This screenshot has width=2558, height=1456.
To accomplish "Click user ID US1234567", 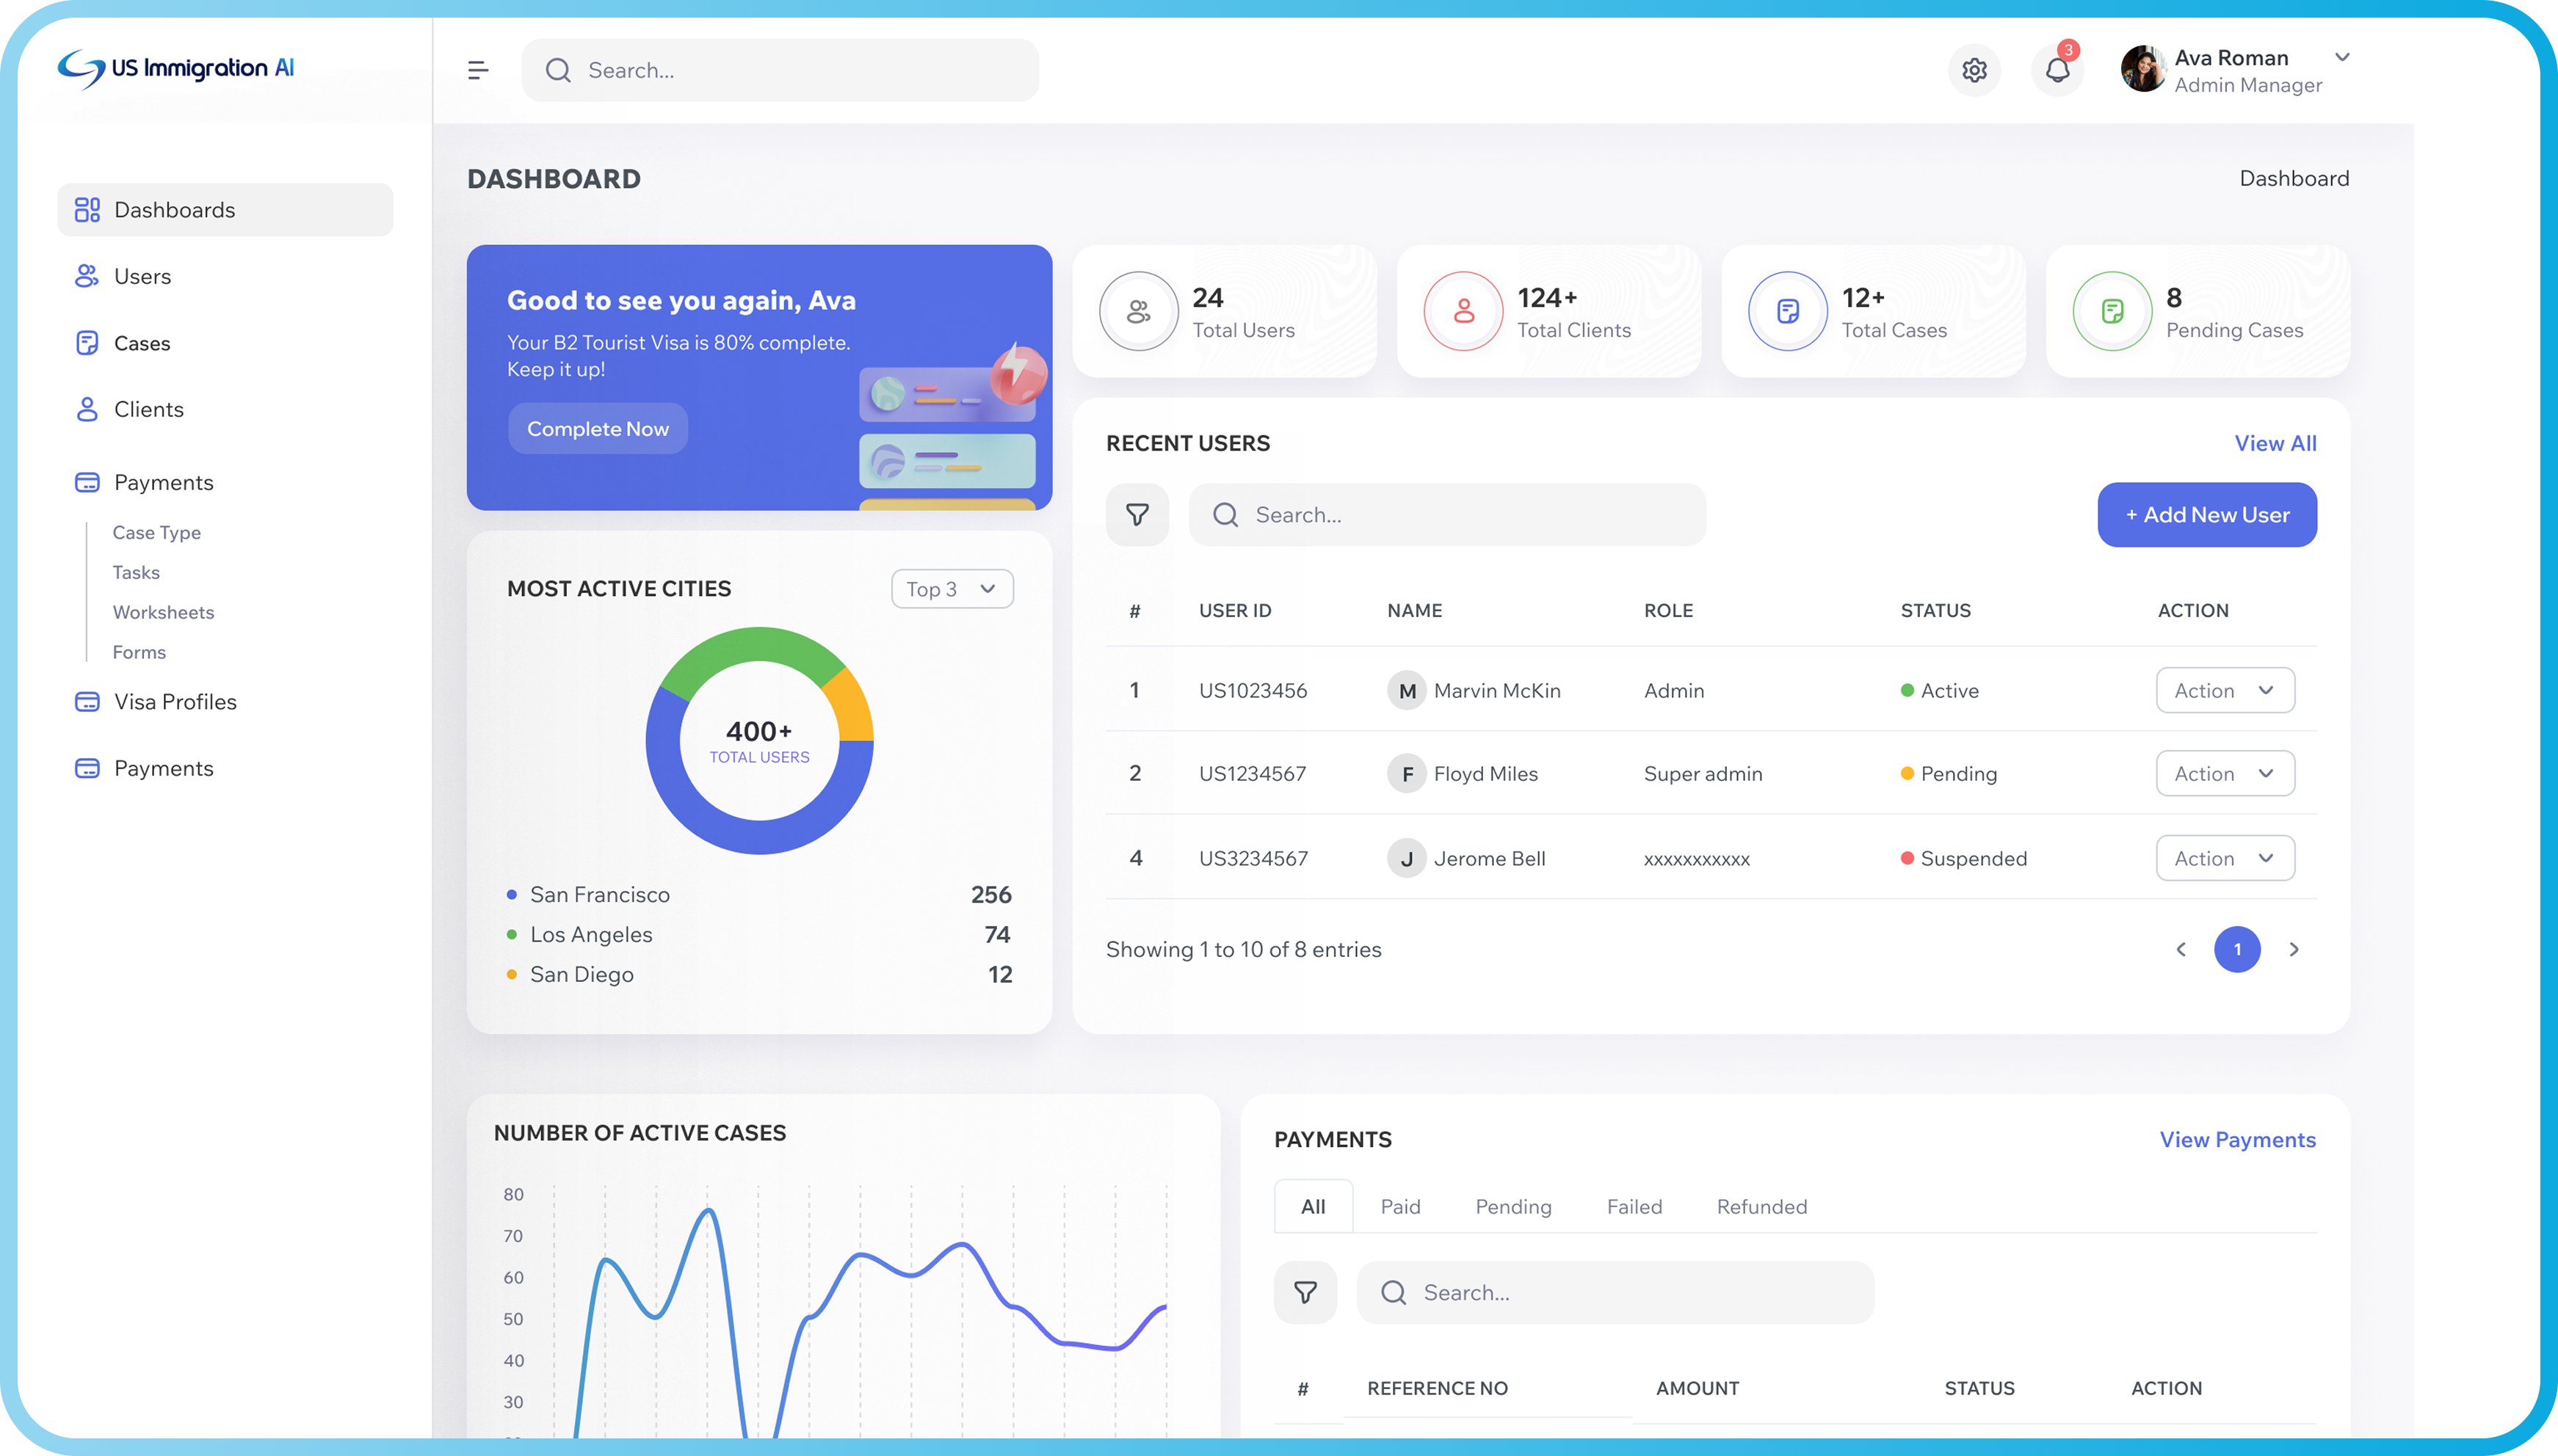I will [x=1253, y=773].
